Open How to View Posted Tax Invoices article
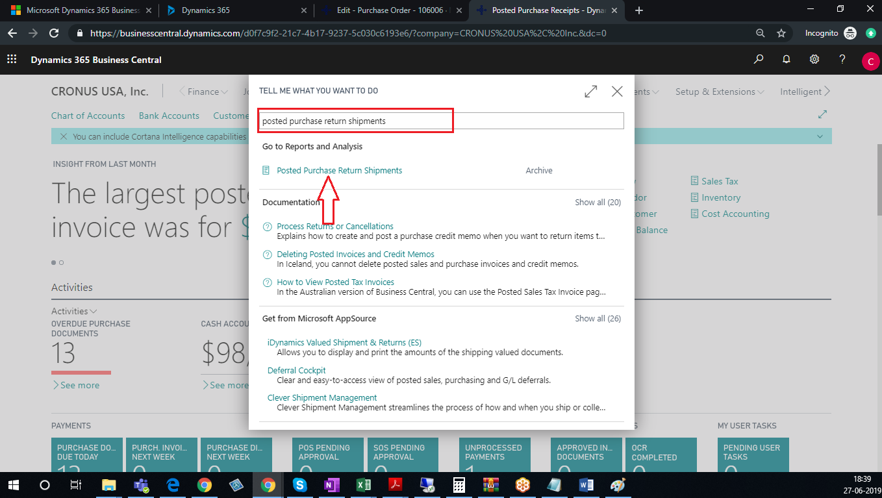This screenshot has height=498, width=882. click(x=335, y=282)
